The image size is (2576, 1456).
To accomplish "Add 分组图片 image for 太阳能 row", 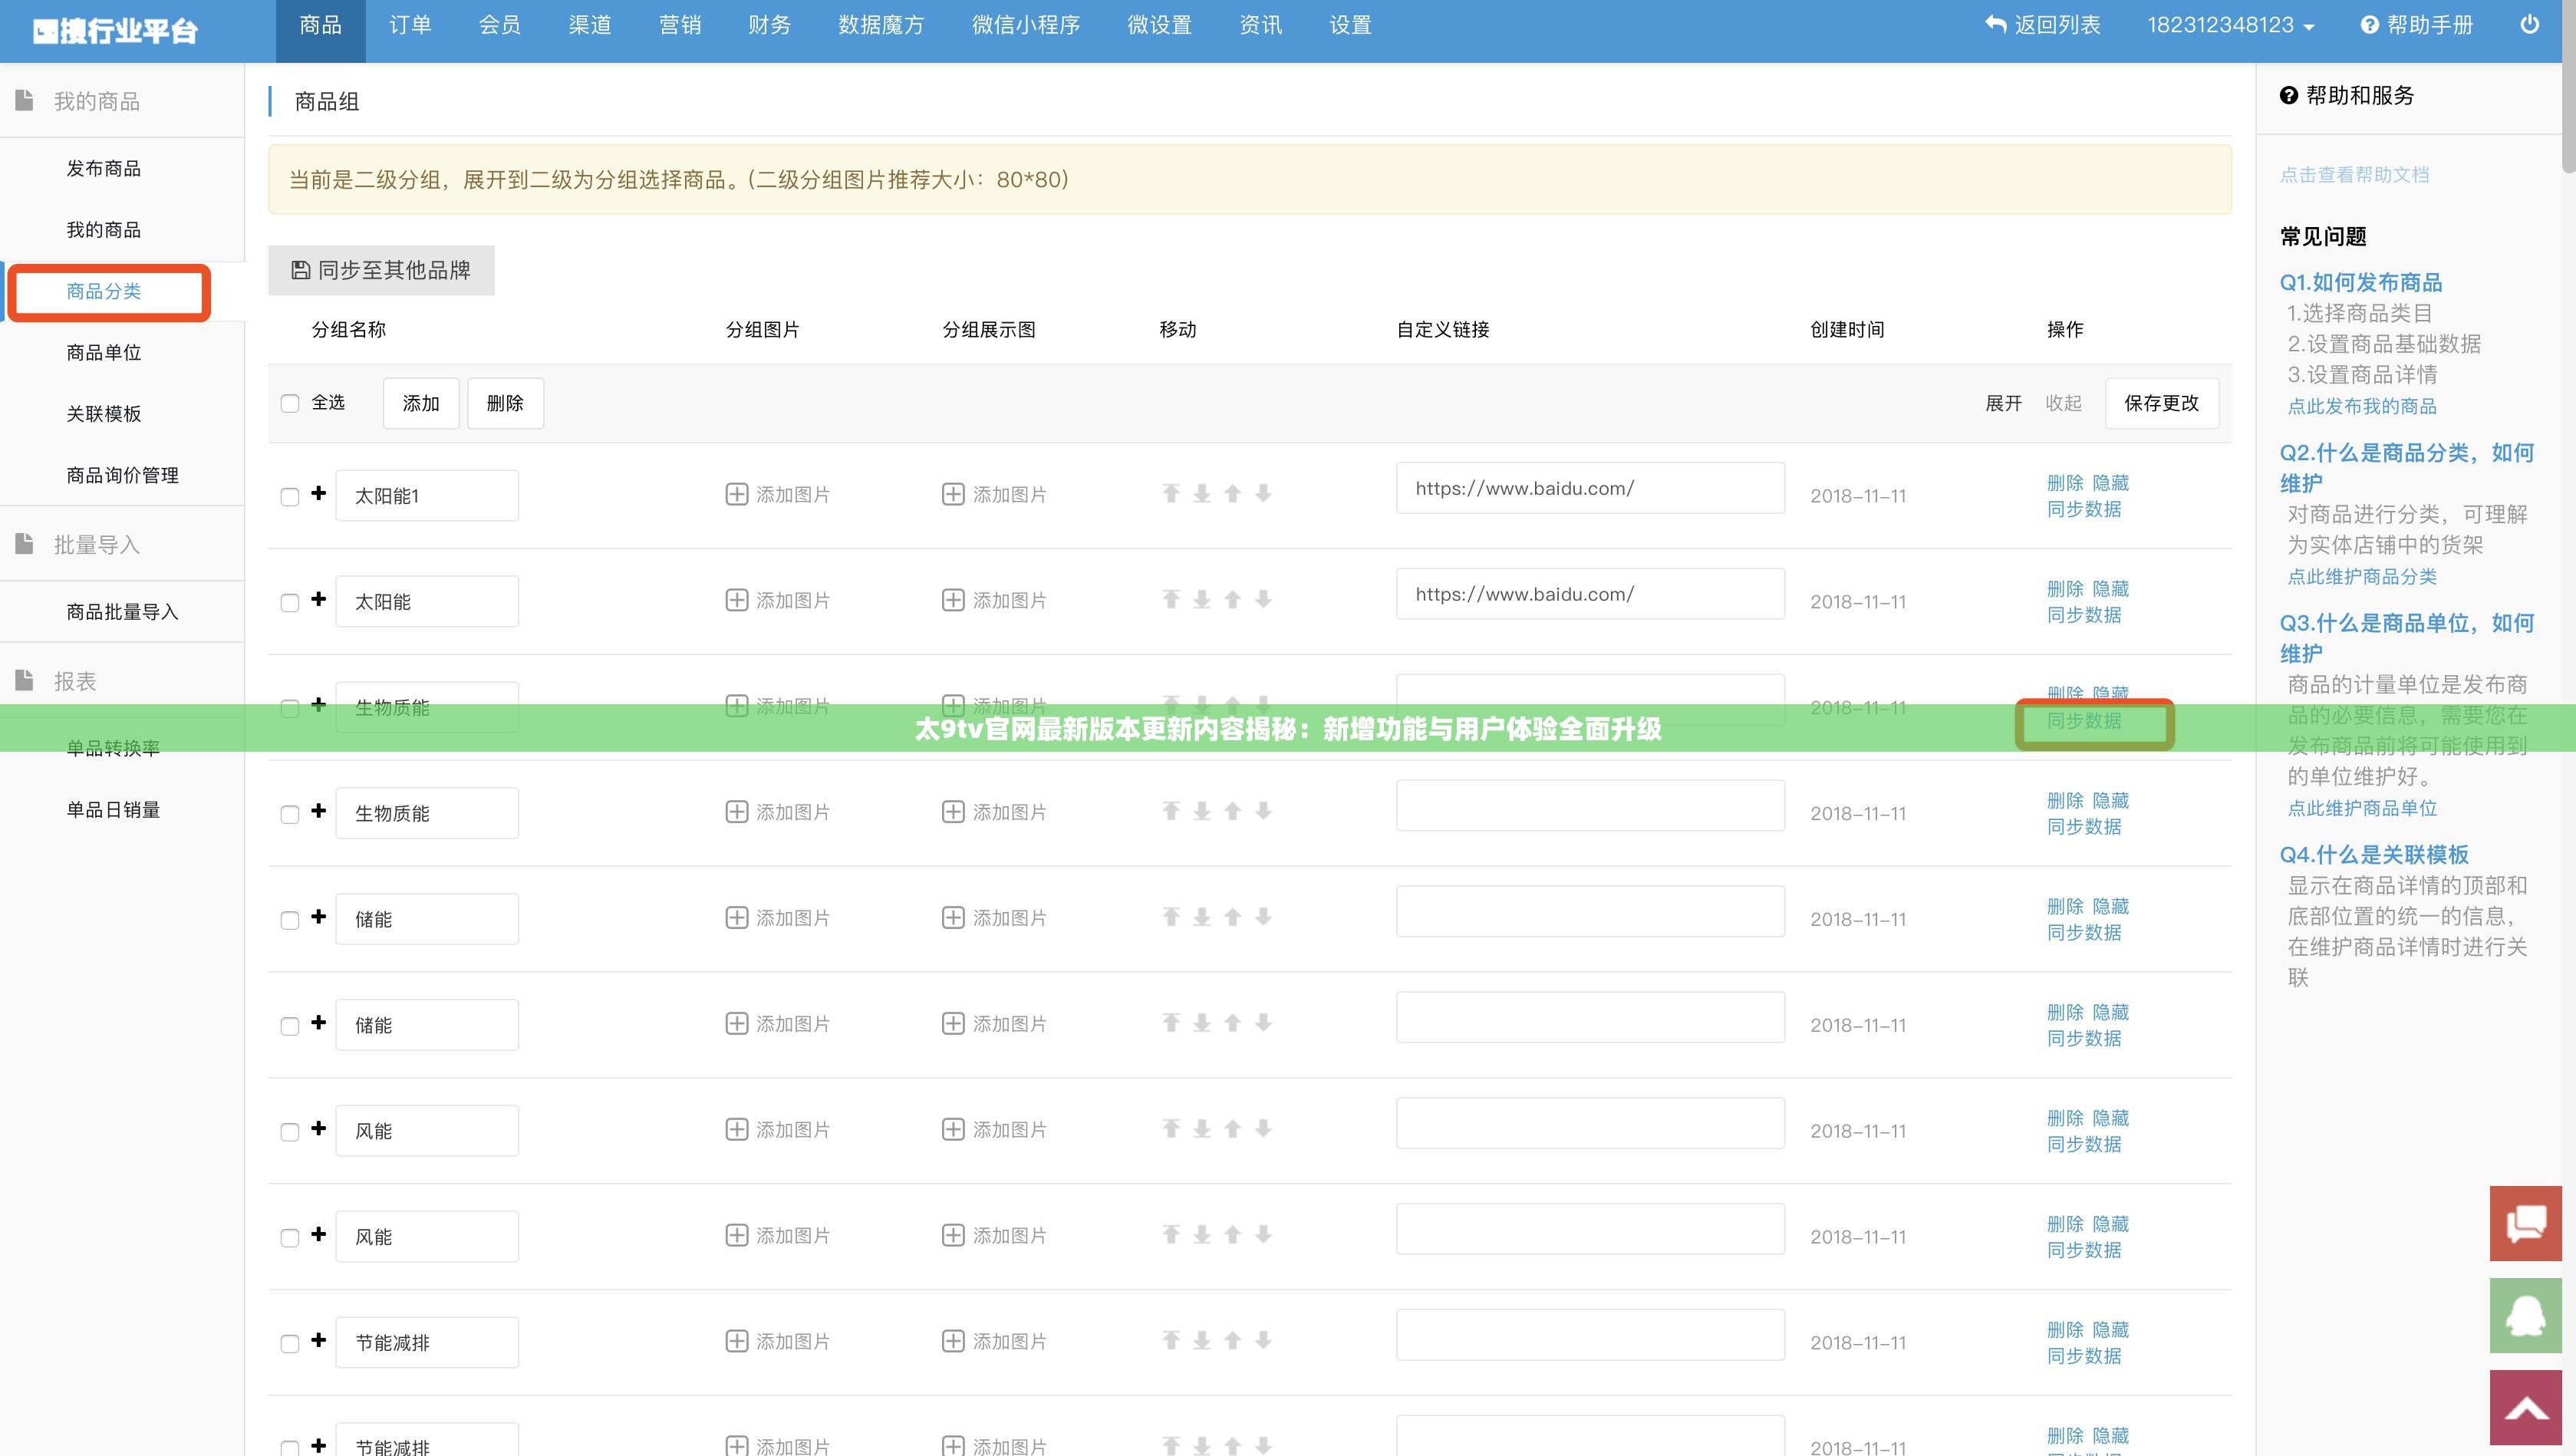I will tap(778, 600).
